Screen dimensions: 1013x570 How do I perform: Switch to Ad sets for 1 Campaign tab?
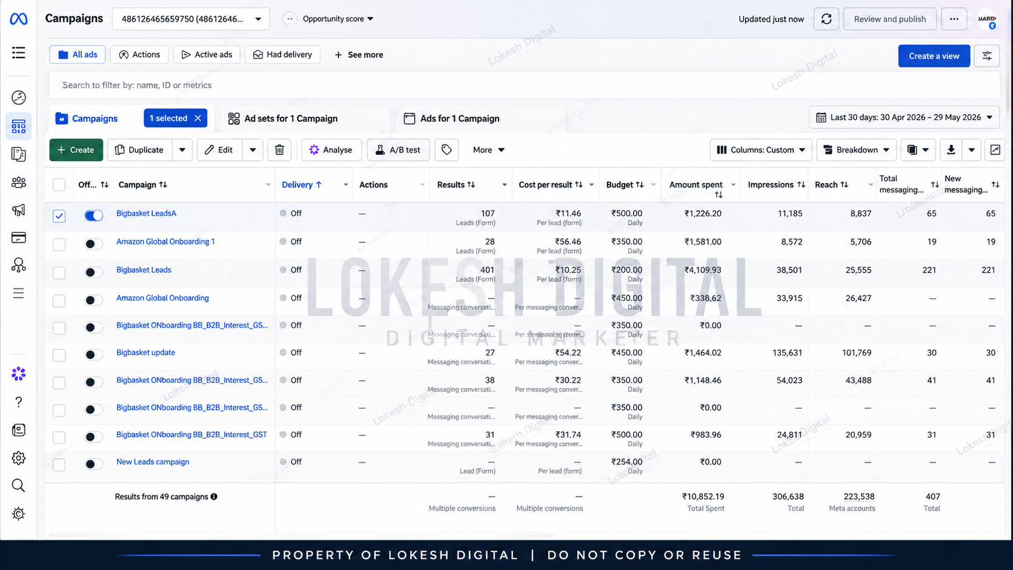coord(283,118)
